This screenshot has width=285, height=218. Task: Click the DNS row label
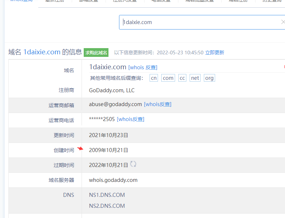click(68, 195)
